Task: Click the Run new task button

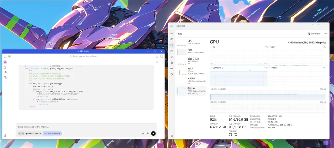Action: coord(314,34)
